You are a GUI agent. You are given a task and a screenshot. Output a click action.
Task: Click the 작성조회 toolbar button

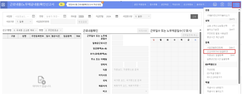176,4
